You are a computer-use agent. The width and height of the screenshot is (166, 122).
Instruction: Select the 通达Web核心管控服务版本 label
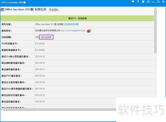(15, 56)
